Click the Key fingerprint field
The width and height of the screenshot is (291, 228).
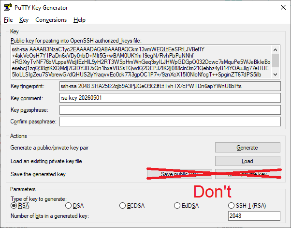click(x=170, y=86)
